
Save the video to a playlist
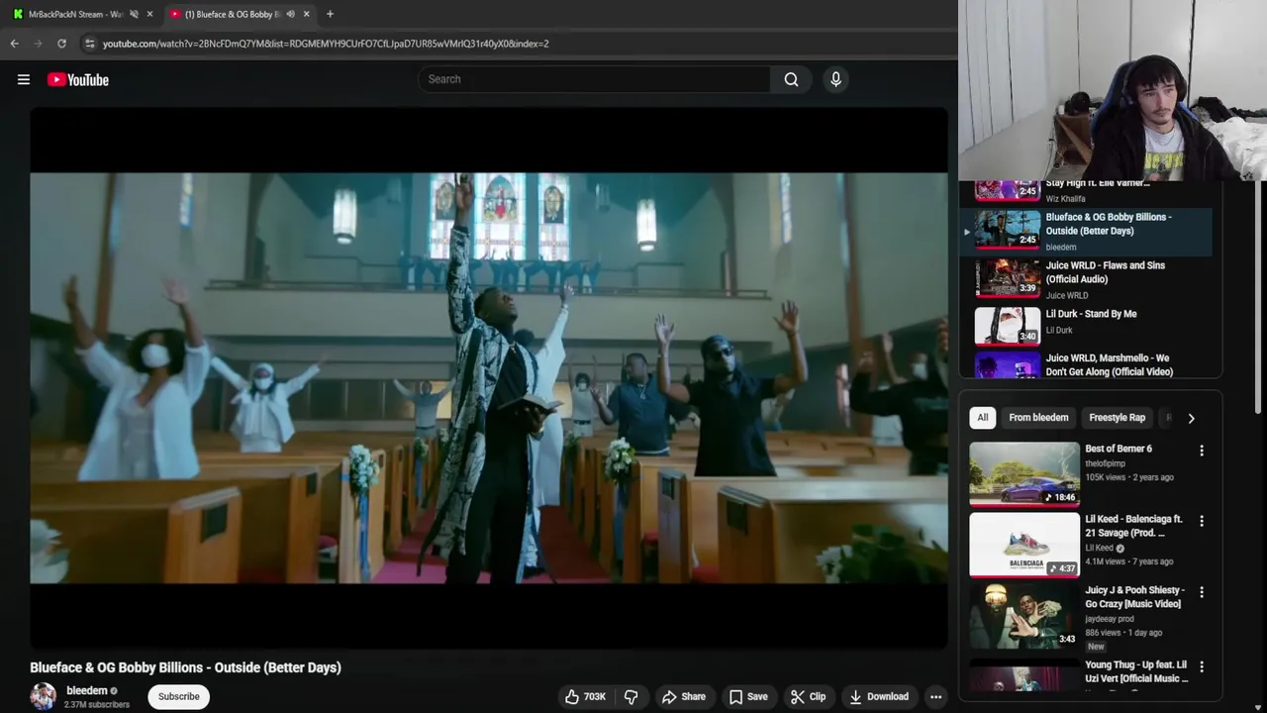[x=747, y=696]
